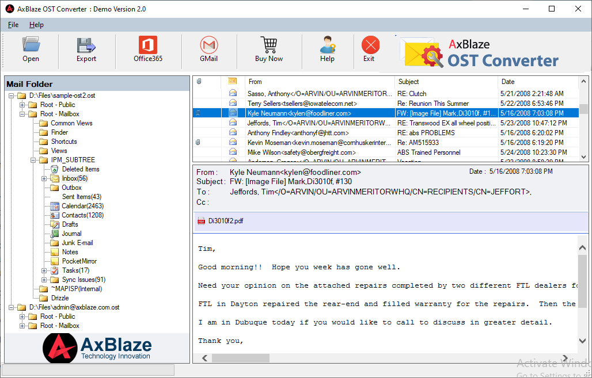Click the horizontal scrollbar thumb in message body

[x=241, y=358]
